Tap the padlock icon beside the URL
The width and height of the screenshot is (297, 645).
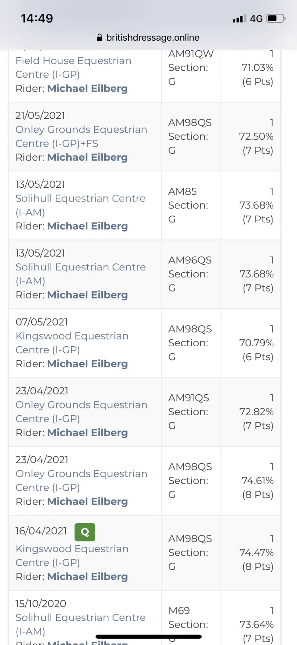coord(99,38)
